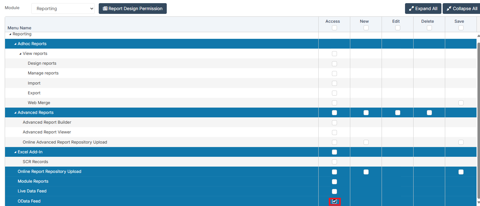Check New for Online Report Repository Upload
Image resolution: width=480 pixels, height=206 pixels.
pyautogui.click(x=366, y=172)
